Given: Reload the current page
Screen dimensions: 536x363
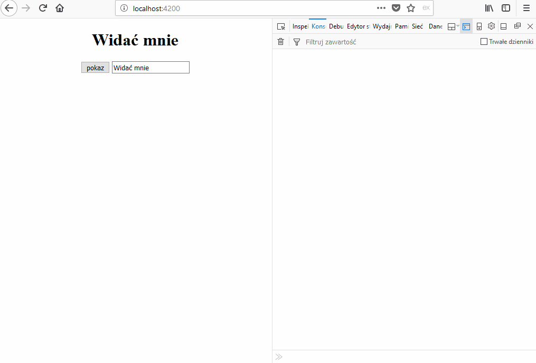Looking at the screenshot, I should pyautogui.click(x=43, y=8).
